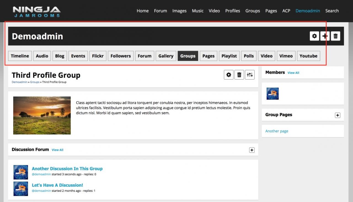The height and width of the screenshot is (202, 353).
Task: Select the Youtube profile tab
Action: point(308,56)
